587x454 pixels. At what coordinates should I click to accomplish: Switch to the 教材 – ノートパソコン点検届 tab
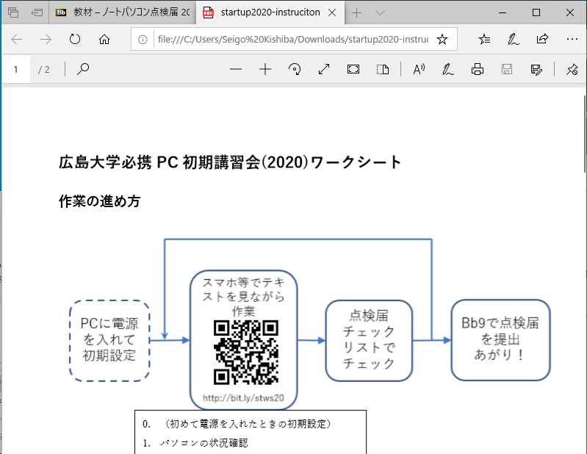pyautogui.click(x=122, y=12)
